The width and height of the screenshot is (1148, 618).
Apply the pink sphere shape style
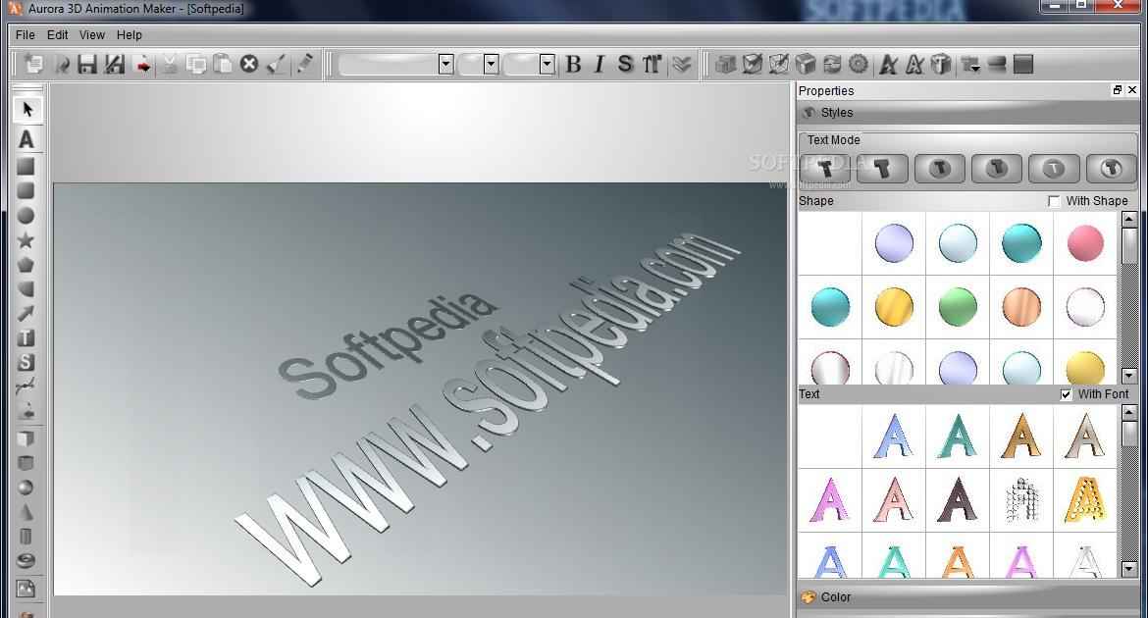(1085, 243)
